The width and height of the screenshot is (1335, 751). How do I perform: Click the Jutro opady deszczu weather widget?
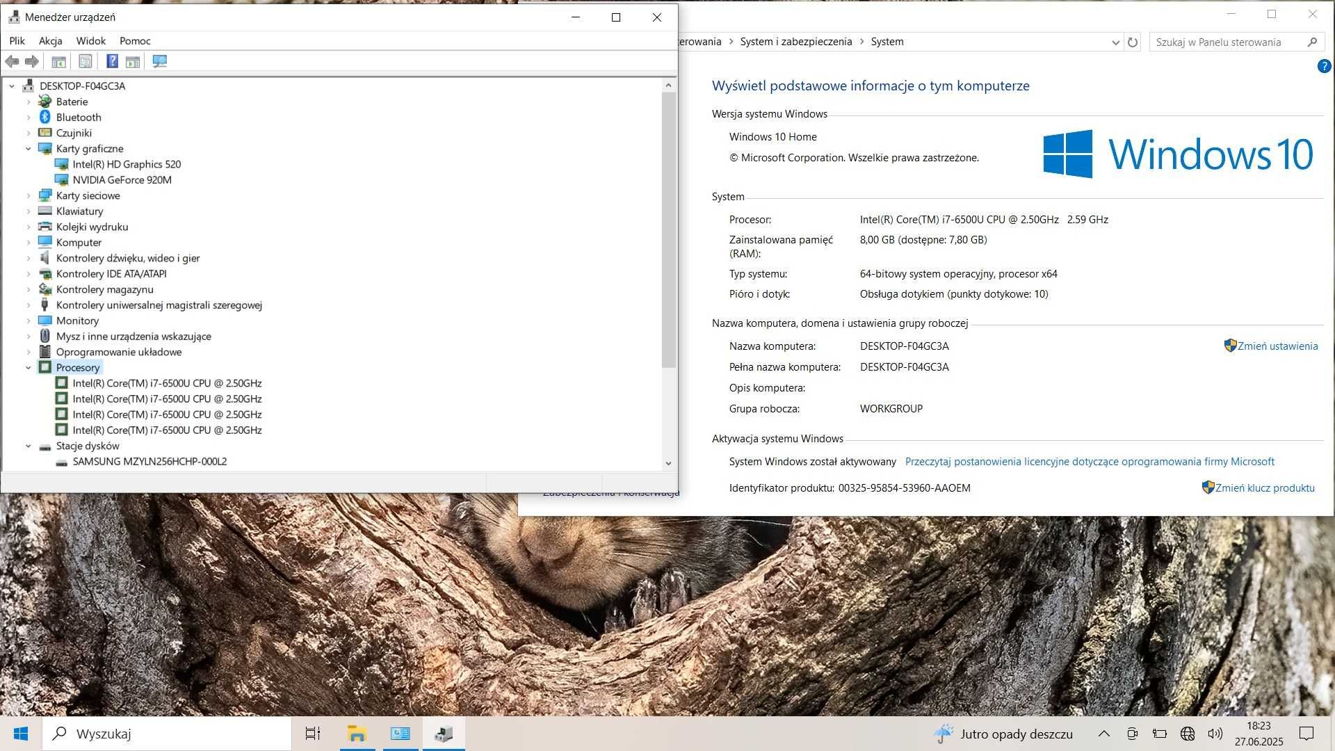point(1003,734)
